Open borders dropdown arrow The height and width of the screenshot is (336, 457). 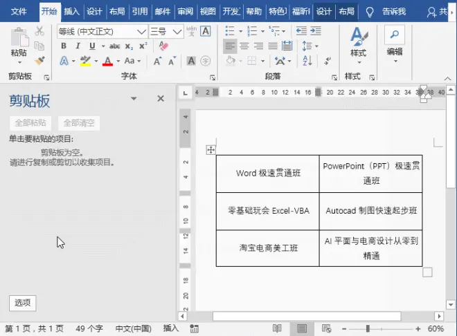click(262, 61)
